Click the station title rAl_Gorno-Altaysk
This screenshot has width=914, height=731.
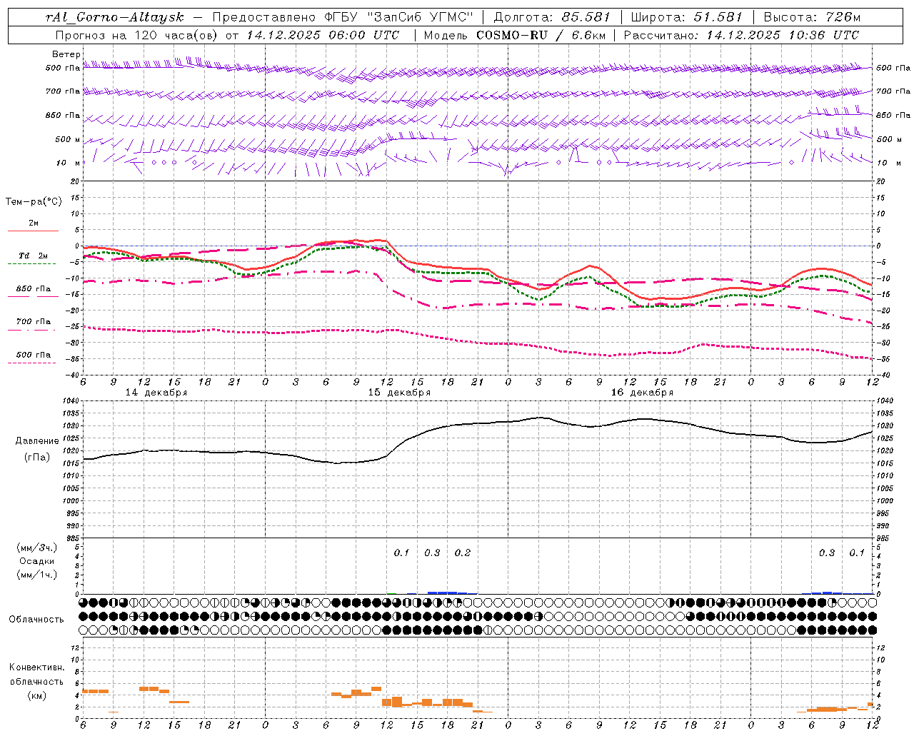[115, 17]
